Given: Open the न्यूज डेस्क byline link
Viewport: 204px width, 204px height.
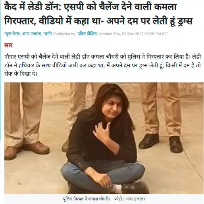Looking at the screenshot, I should tap(12, 34).
